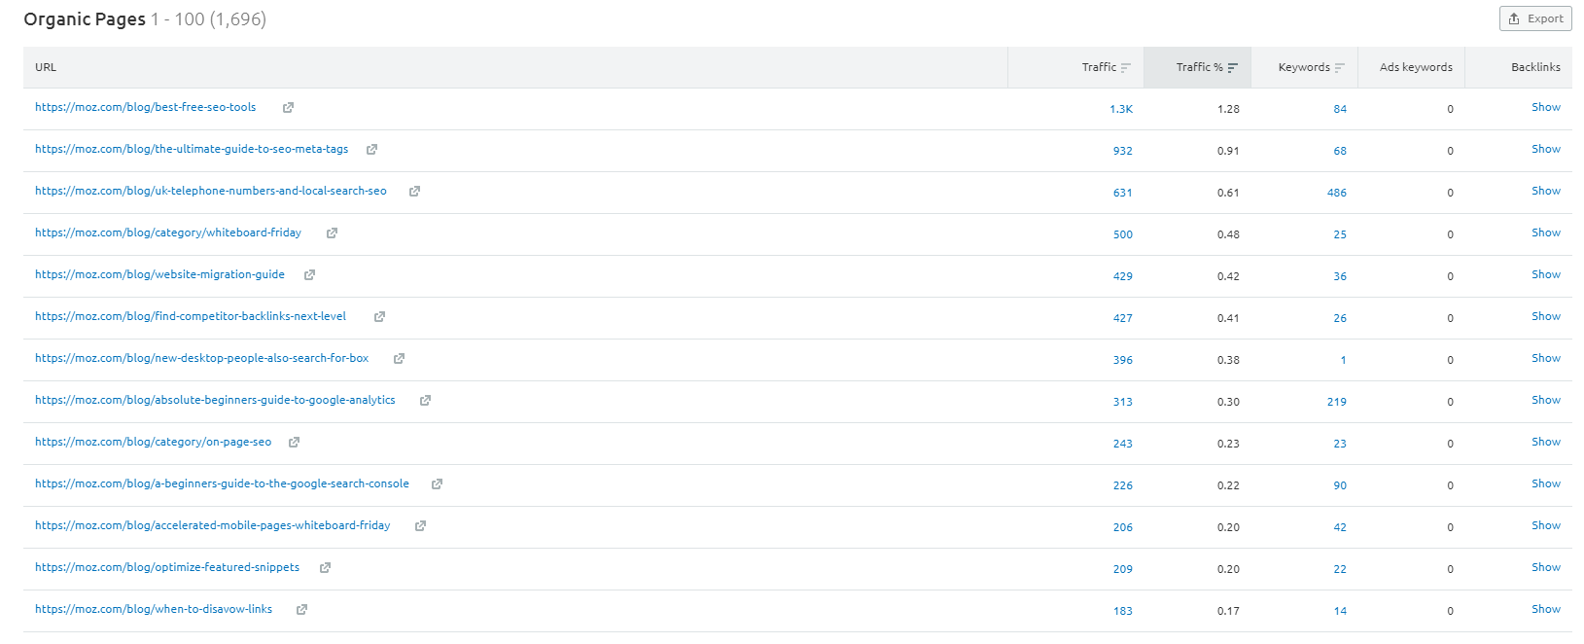1584x644 pixels.
Task: Click traffic percent value 0.17
Action: [1228, 611]
